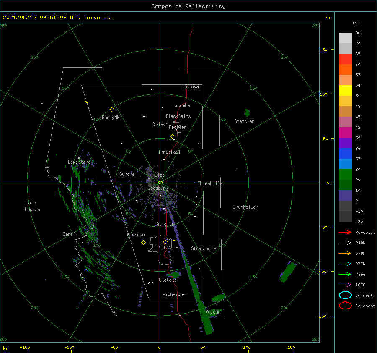Screen dimensions: 377x353
Task: Click the Banff label
Action: pyautogui.click(x=69, y=234)
